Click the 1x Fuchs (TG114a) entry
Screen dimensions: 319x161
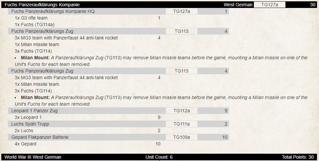click(35, 25)
